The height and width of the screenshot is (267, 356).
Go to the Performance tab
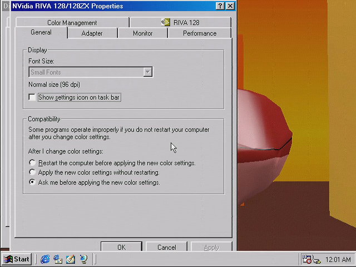coord(200,33)
